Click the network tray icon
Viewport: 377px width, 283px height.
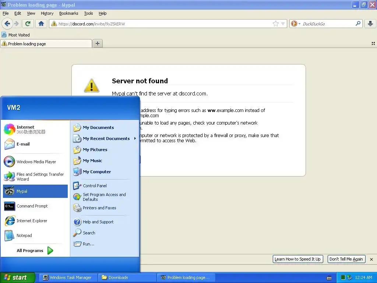[350, 277]
